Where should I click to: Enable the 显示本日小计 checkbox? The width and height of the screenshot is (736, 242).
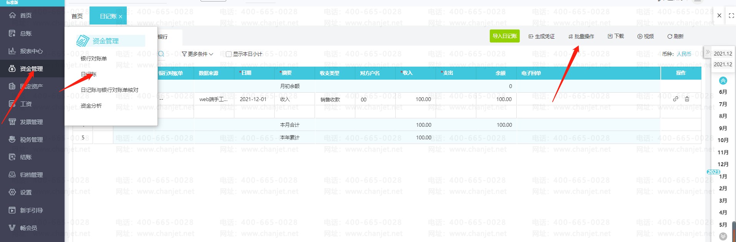pyautogui.click(x=229, y=54)
